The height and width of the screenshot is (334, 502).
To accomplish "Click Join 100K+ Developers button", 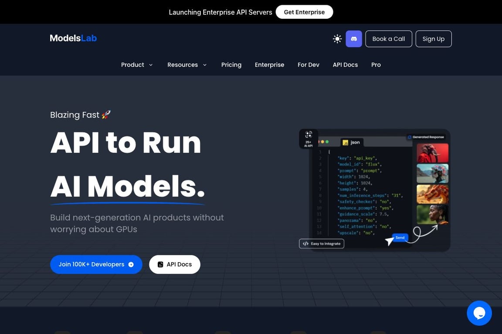I will click(96, 264).
